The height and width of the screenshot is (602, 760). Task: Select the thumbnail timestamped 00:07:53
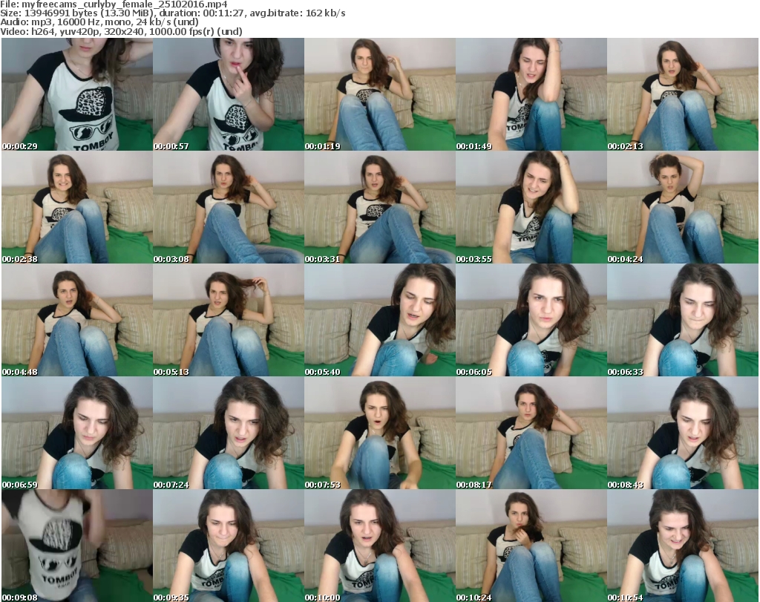(380, 433)
